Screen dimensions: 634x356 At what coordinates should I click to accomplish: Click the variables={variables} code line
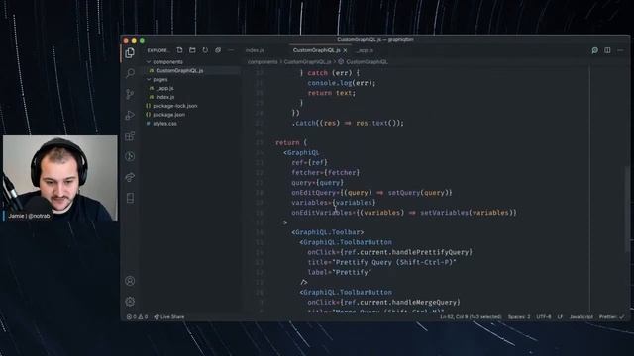[x=334, y=203]
